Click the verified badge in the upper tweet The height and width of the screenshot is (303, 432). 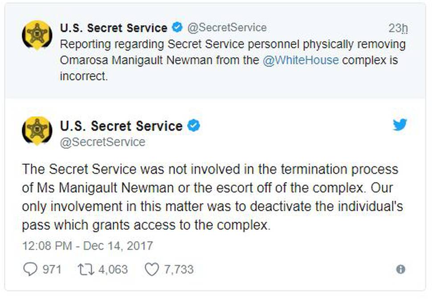[x=177, y=27]
